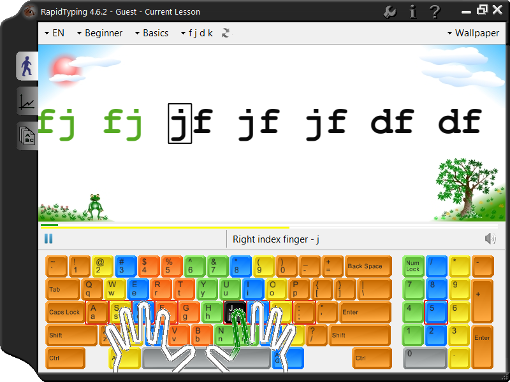Open help using the question mark icon
This screenshot has height=382, width=510.
point(436,10)
